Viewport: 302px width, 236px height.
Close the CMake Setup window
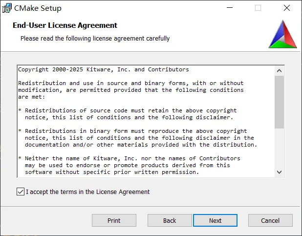(287, 8)
